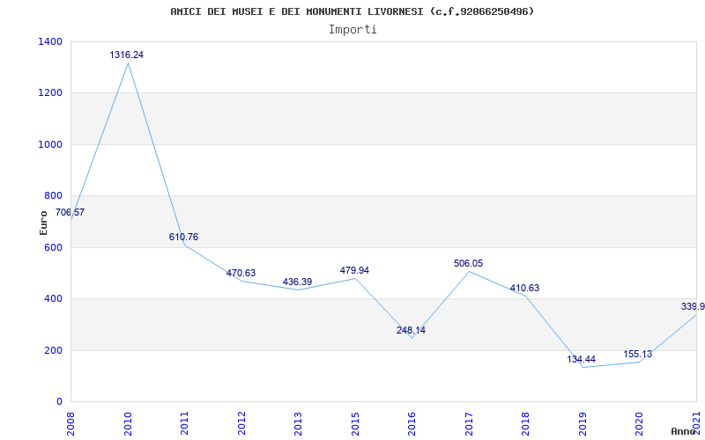This screenshot has height=440, width=705.
Task: Select the 436.39 data label
Action: 297,282
